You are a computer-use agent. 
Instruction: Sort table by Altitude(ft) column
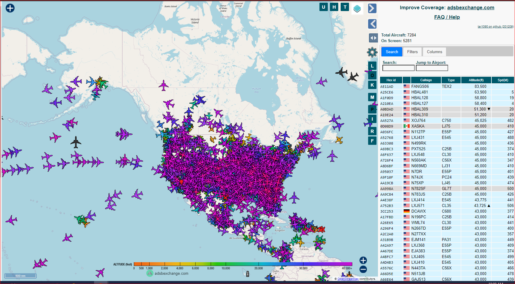pyautogui.click(x=476, y=80)
